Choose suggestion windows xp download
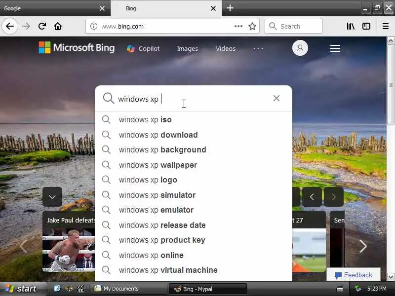 194,135
